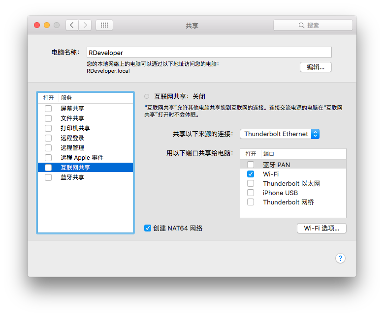Viewport: 384px width, 316px height.
Task: Enable 远程 Apple 事件 checkbox
Action: tap(48, 158)
